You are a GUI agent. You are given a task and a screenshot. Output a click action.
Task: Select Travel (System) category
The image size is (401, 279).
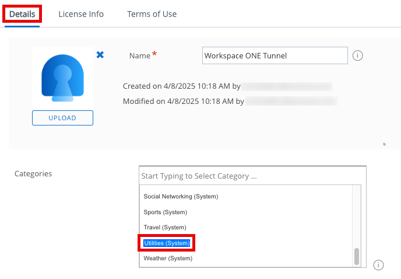(x=165, y=228)
